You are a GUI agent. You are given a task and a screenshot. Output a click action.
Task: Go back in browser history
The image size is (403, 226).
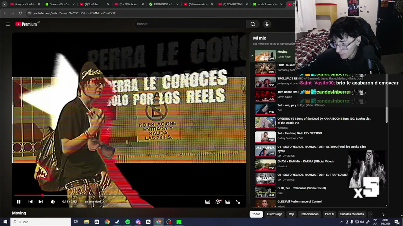coord(5,13)
